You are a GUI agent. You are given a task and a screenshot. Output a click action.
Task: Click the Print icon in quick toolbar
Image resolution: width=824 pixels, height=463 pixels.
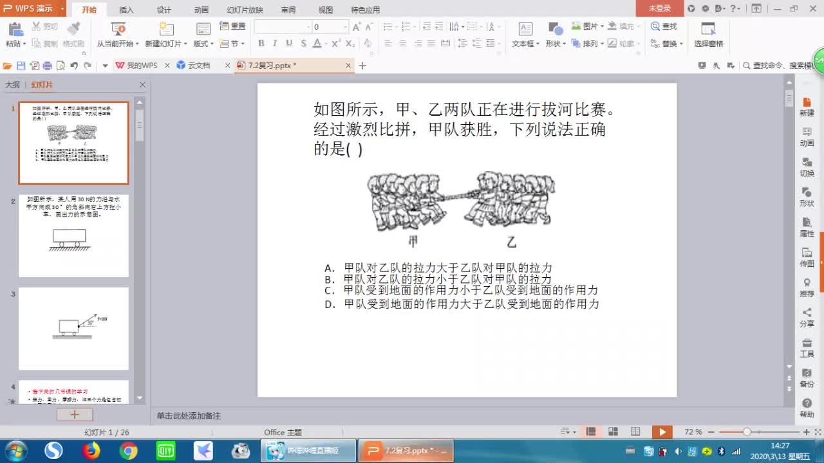tap(47, 66)
